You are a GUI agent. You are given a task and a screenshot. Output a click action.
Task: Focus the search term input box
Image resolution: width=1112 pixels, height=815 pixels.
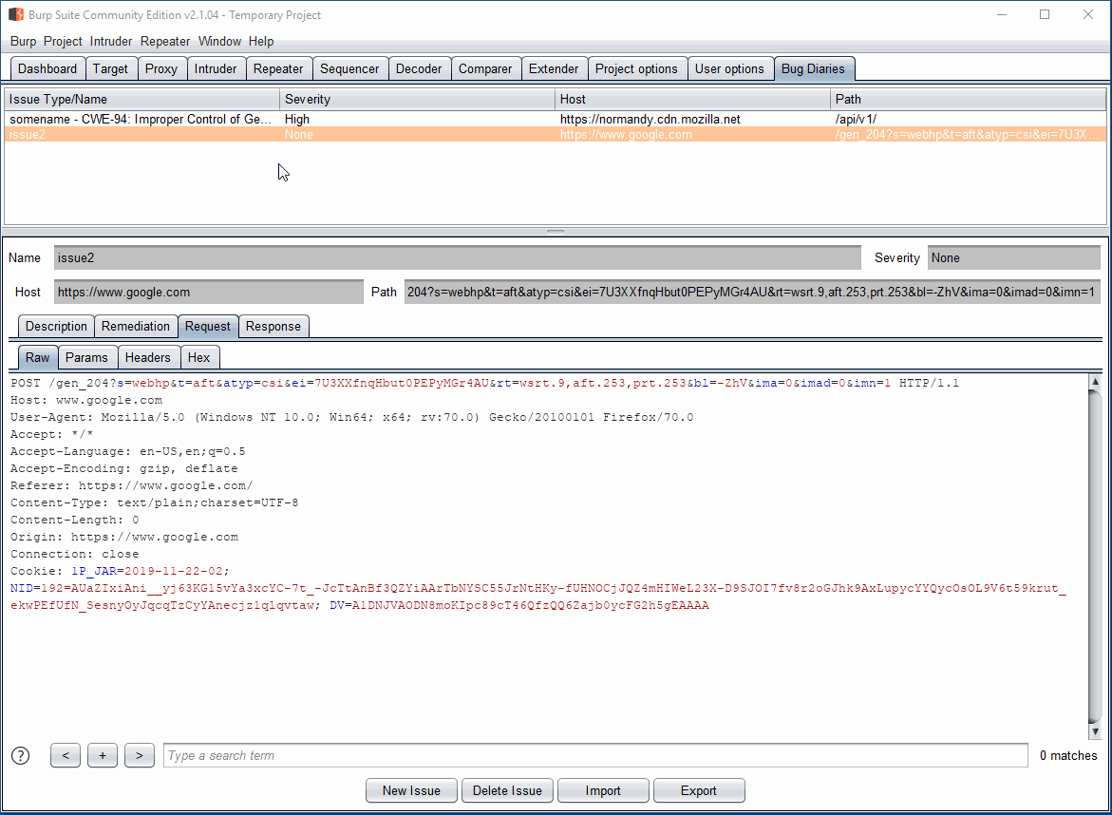595,755
